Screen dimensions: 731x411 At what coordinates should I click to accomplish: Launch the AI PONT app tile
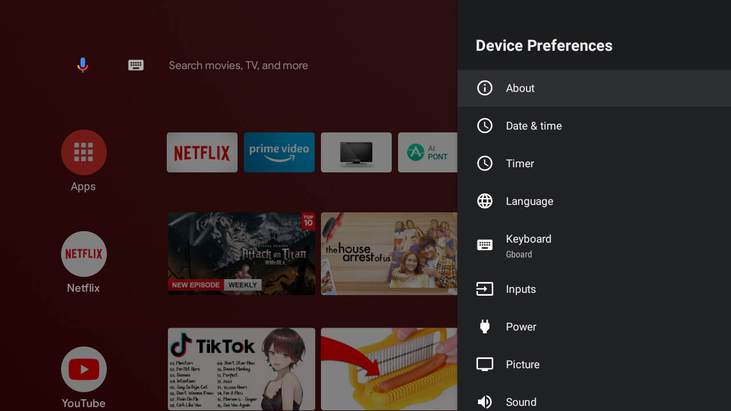coord(427,152)
